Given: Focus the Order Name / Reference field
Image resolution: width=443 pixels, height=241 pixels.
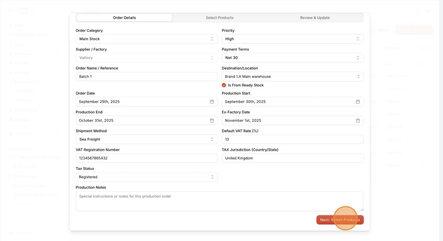Looking at the screenshot, I should pos(146,76).
